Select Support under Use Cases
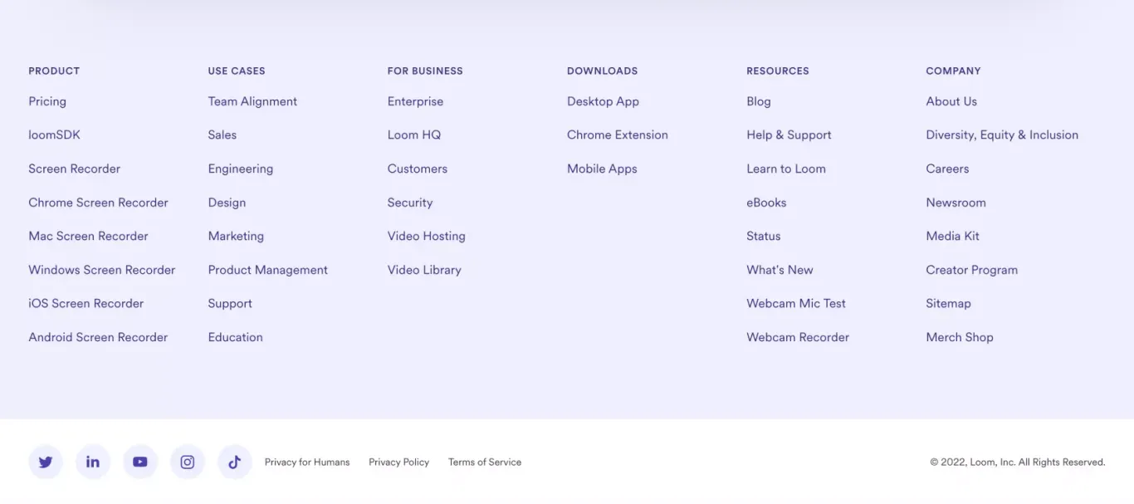 [230, 304]
